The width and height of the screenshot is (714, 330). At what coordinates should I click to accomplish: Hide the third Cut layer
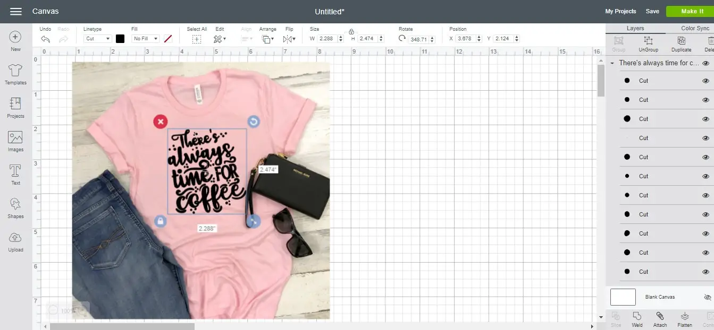(x=706, y=119)
